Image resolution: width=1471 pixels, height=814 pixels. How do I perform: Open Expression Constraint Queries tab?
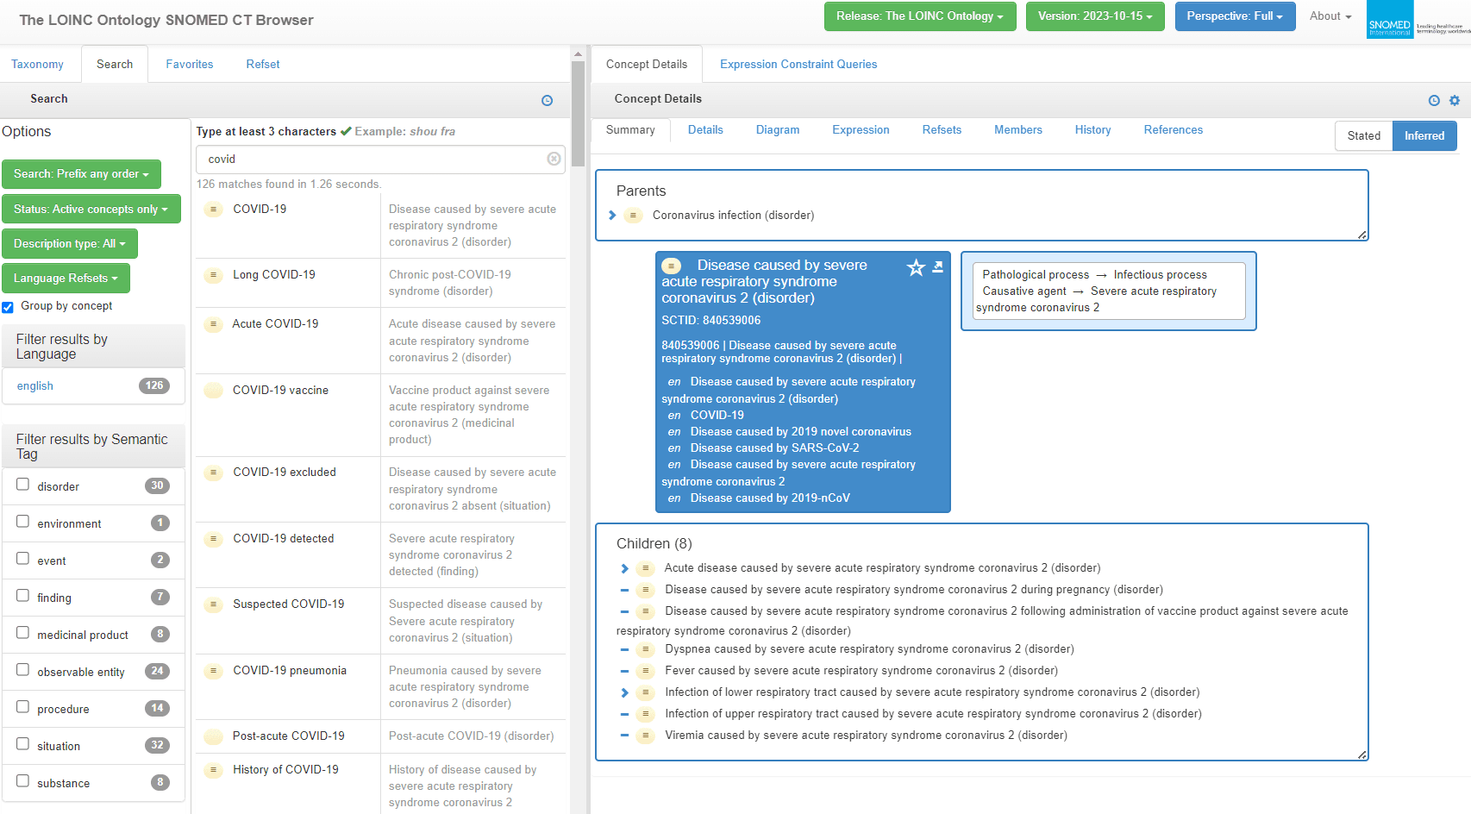coord(798,65)
